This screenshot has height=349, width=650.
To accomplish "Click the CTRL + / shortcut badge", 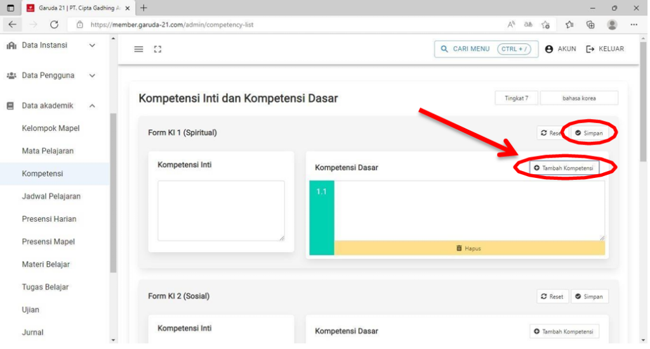I will [514, 49].
